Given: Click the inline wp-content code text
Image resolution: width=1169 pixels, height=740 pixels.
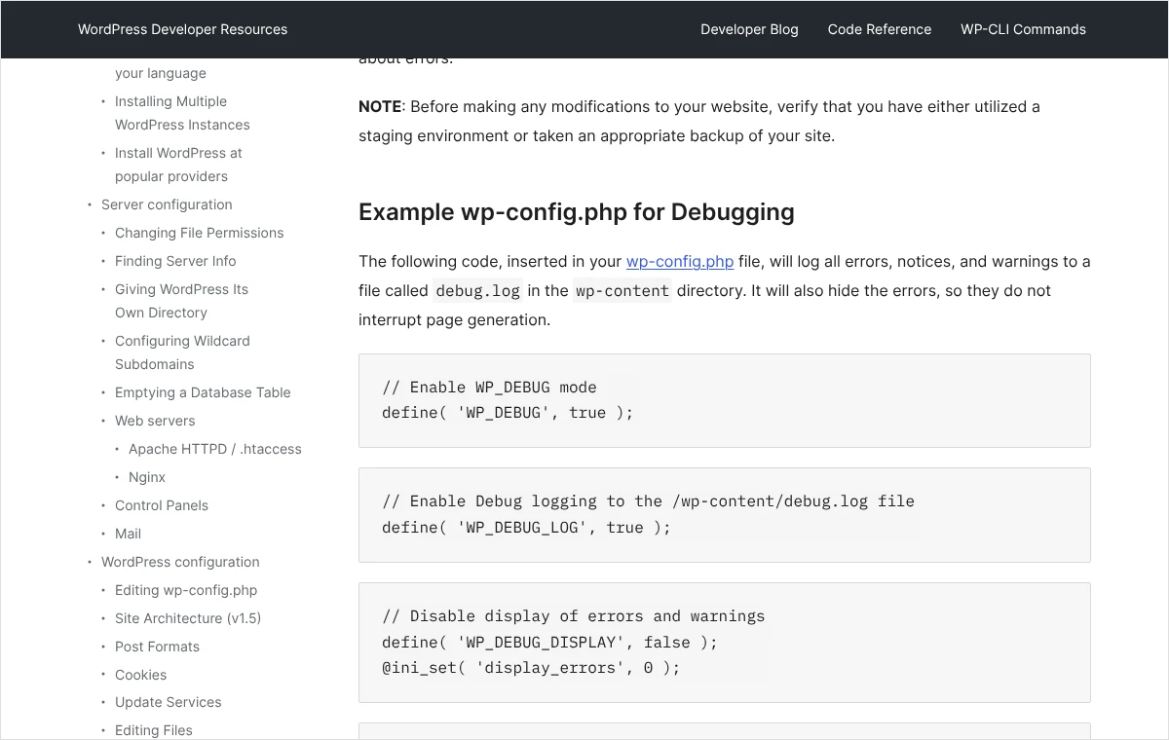Looking at the screenshot, I should pos(622,290).
